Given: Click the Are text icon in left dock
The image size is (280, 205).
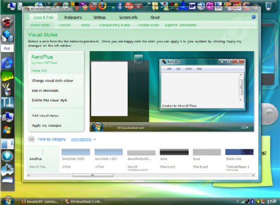Looking at the screenshot, I should point(7,49).
